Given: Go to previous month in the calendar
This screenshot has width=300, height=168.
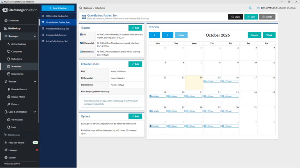Looking at the screenshot, I should point(154,35).
